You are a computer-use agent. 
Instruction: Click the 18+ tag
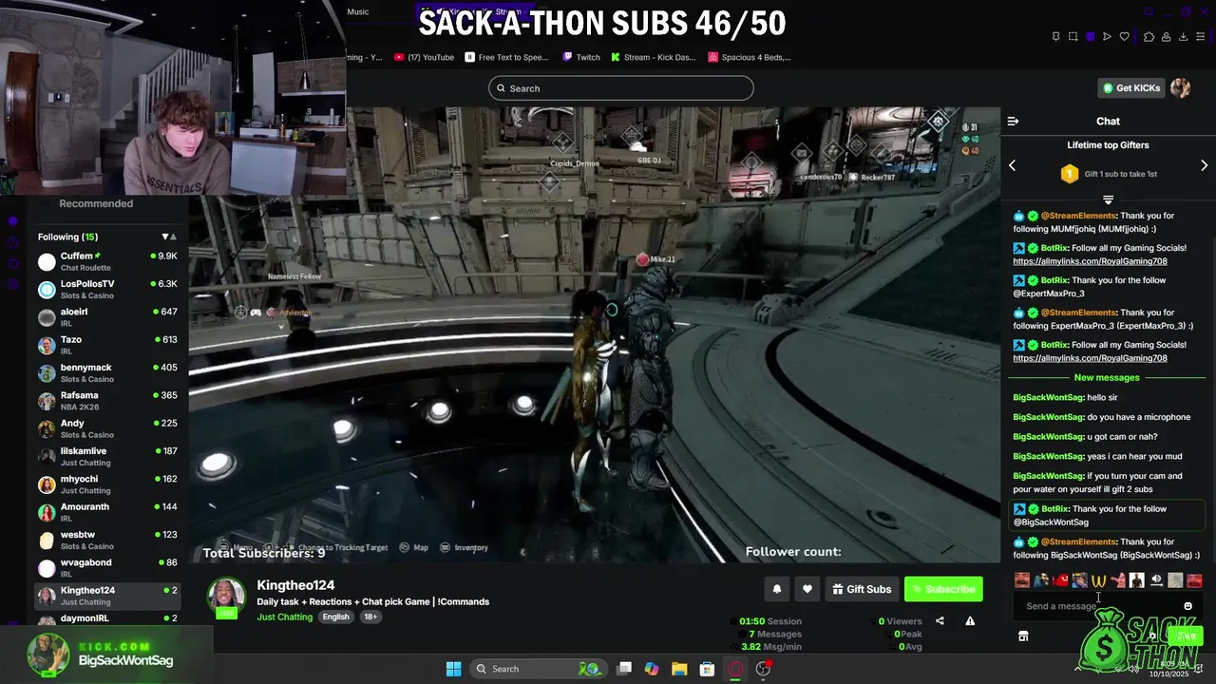(370, 617)
